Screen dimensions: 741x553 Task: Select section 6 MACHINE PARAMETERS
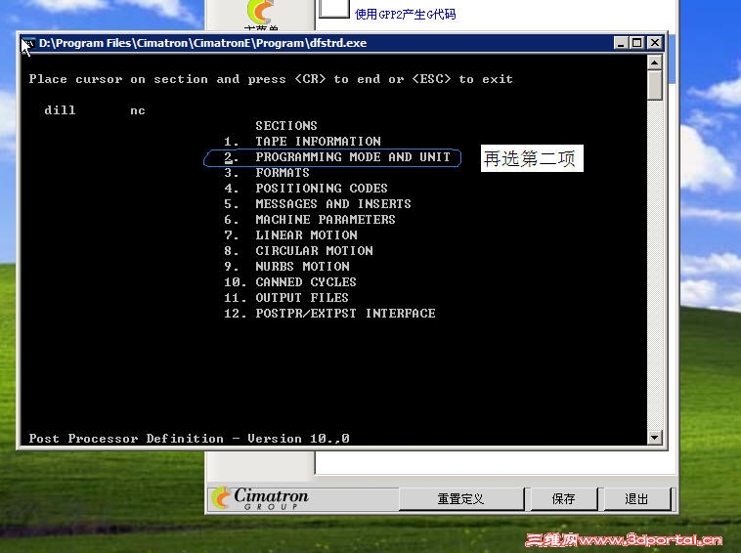click(310, 219)
